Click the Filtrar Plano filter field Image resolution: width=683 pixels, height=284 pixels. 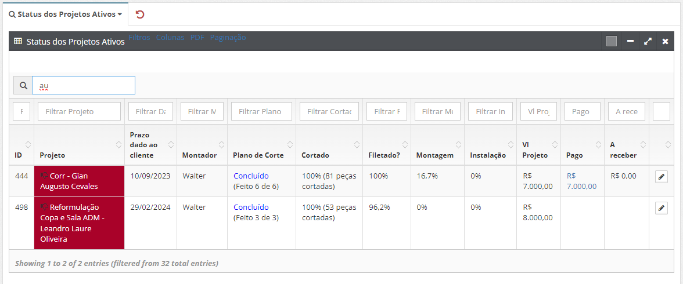[261, 111]
